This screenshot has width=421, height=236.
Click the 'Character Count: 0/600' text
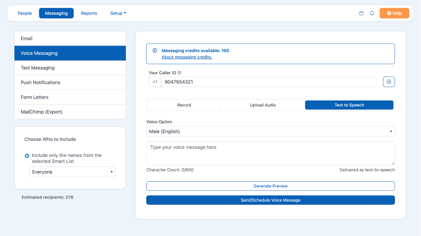(170, 170)
